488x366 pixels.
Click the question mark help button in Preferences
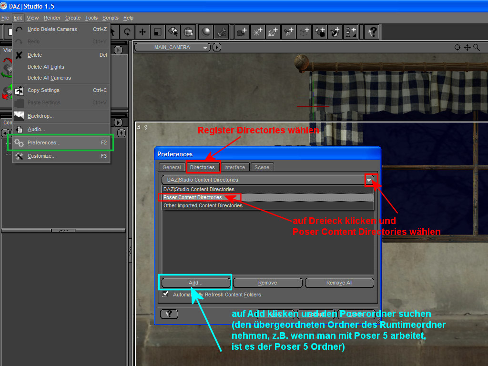click(169, 314)
